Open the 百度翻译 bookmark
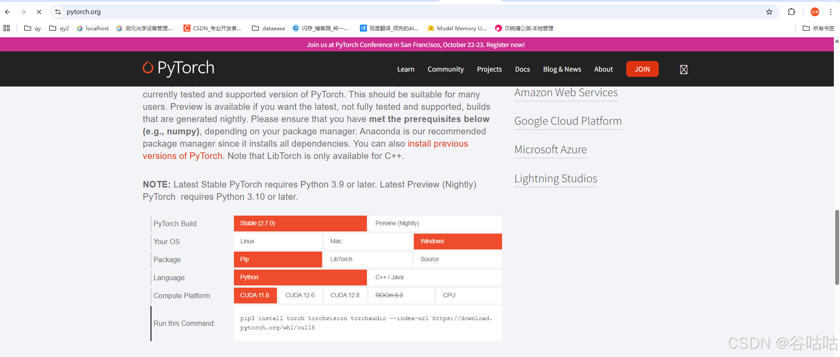Screen dimensions: 840x357 click(389, 28)
